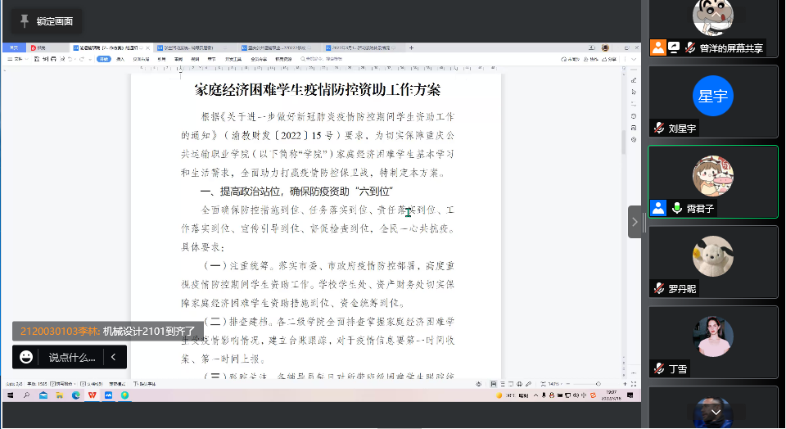The image size is (786, 429).
Task: Click the muted microphone icon beside 丁雪
Action: (x=659, y=369)
